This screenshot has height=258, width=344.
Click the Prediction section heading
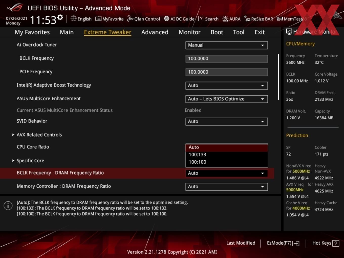pos(297,136)
